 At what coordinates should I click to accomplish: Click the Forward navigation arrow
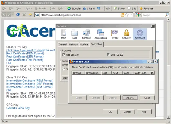click(x=9, y=15)
